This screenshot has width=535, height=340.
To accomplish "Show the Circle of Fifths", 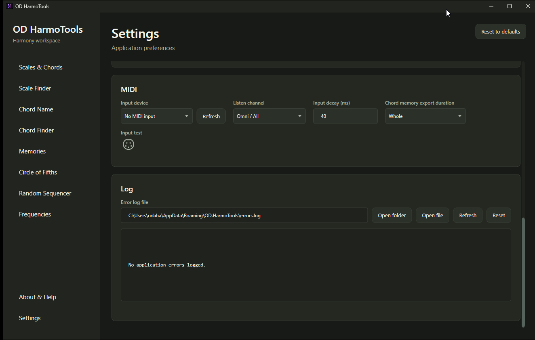I will [38, 172].
